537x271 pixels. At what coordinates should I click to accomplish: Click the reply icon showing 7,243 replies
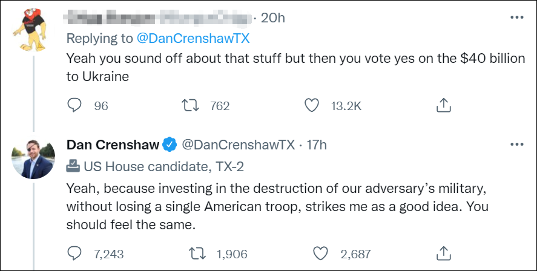[74, 253]
